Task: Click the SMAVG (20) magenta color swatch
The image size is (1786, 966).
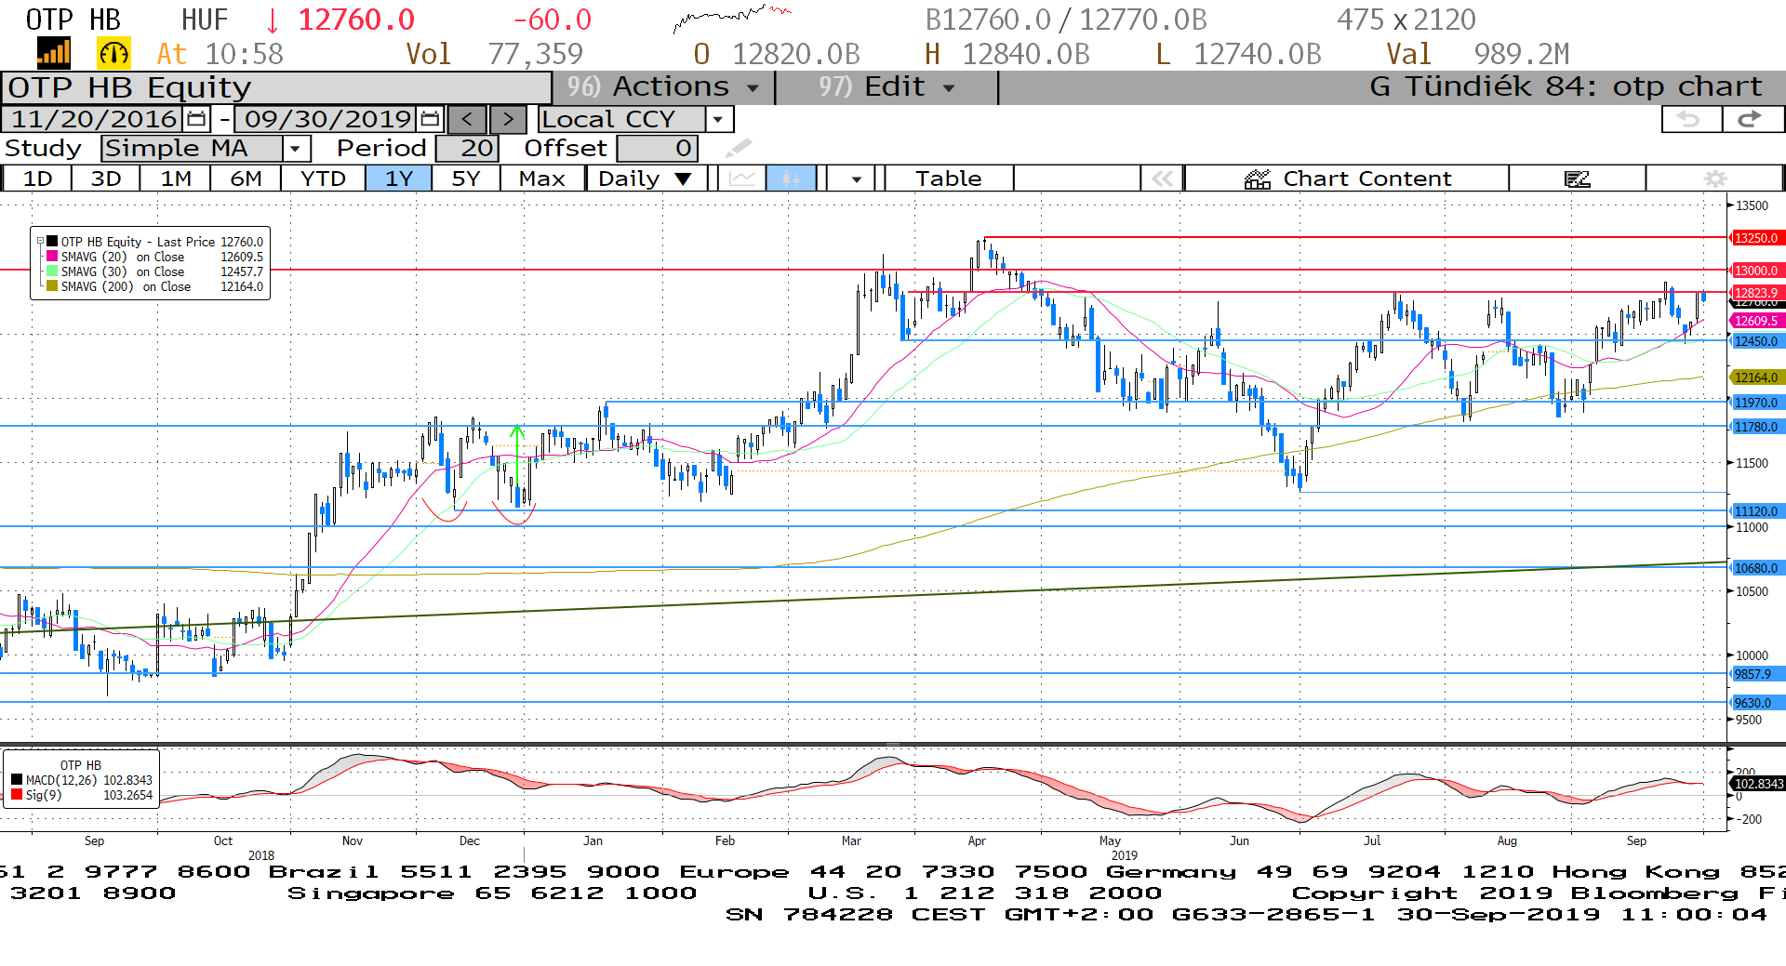Action: 52,257
